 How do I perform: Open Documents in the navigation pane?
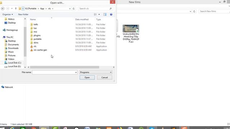click(x=13, y=44)
